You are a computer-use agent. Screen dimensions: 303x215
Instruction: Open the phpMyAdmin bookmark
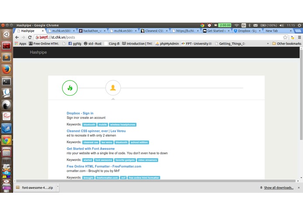tap(167, 44)
